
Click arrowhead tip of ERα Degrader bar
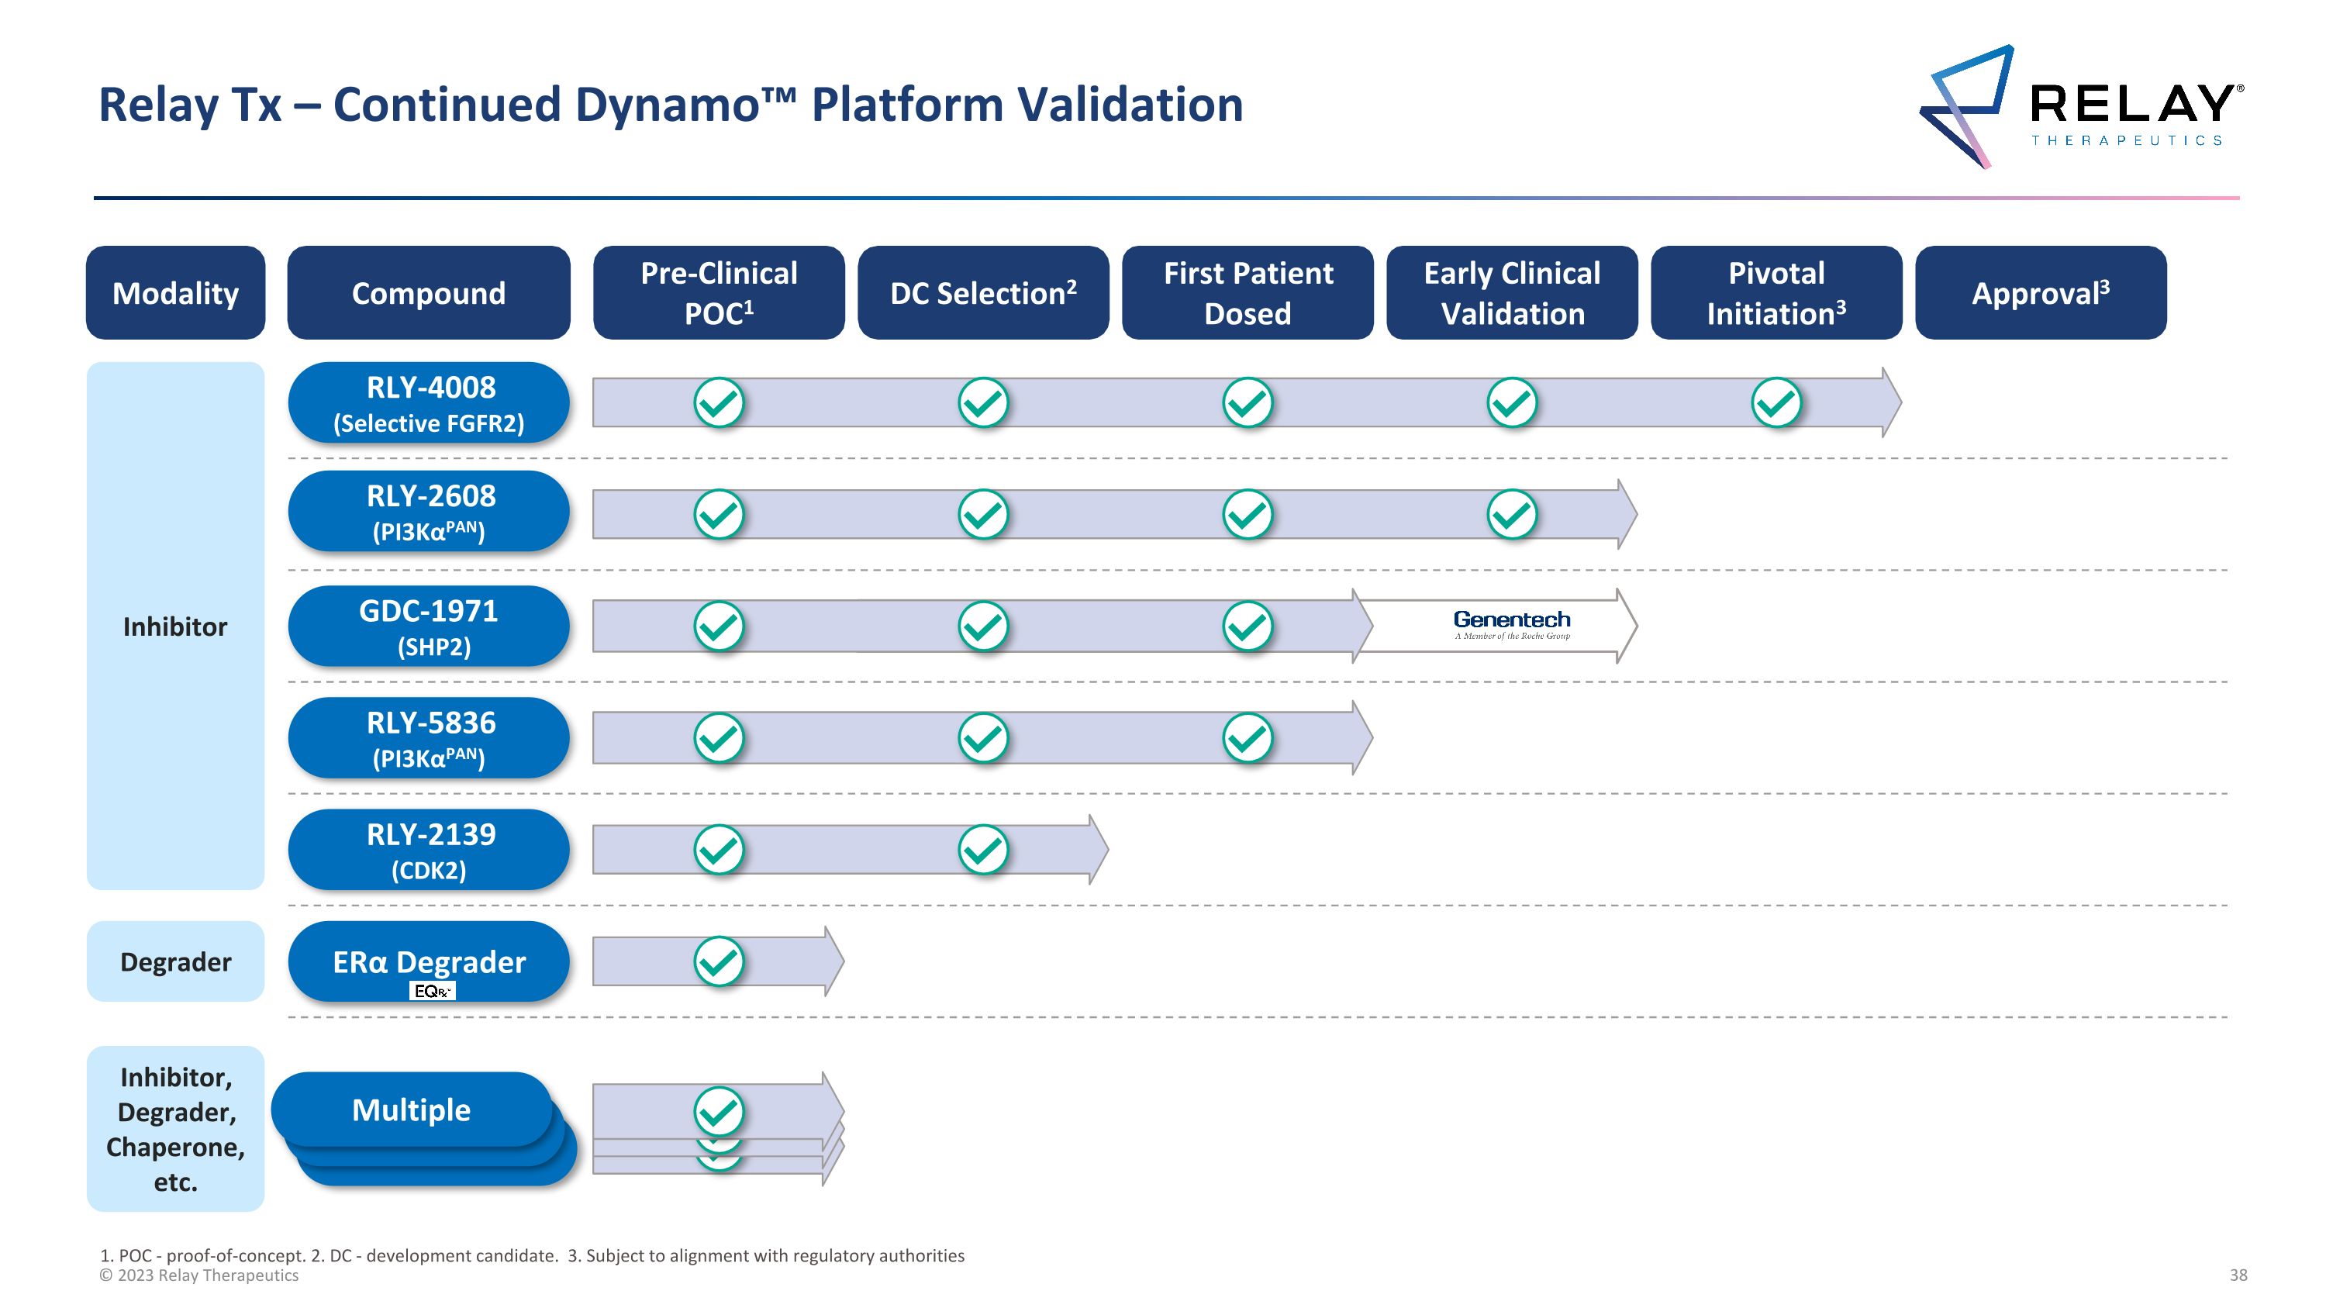coord(838,961)
